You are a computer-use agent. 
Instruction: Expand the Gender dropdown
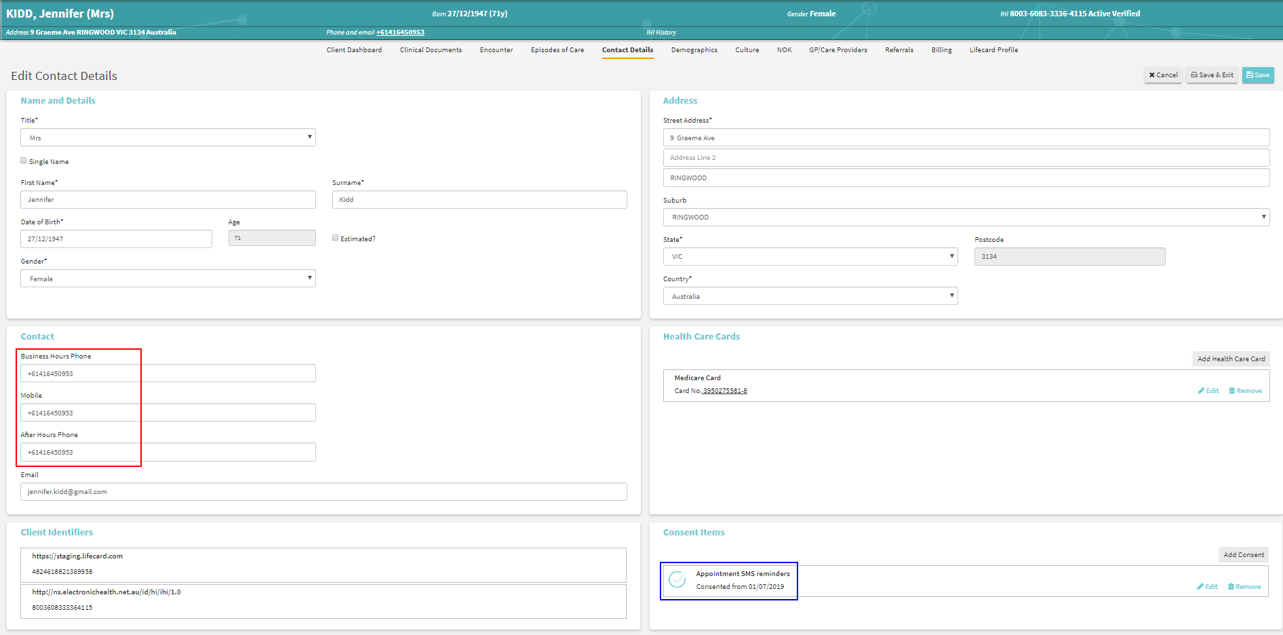point(167,279)
